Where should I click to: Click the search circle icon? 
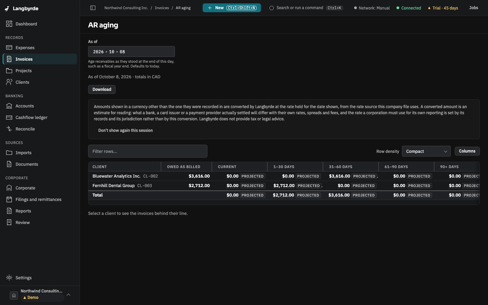coord(271,8)
